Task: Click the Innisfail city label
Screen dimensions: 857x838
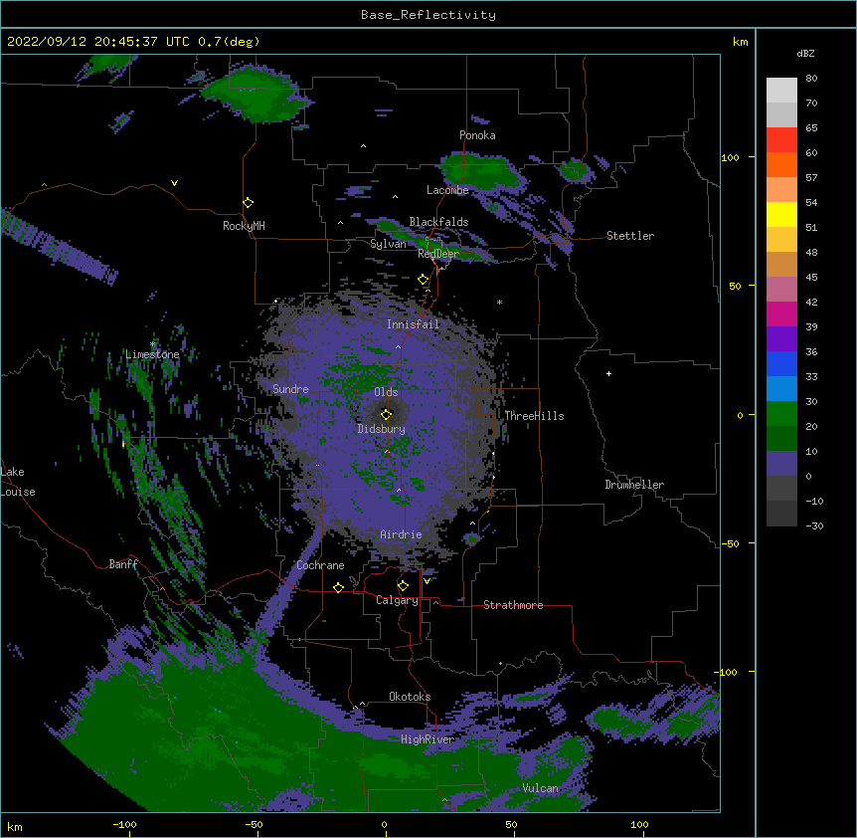Action: click(x=413, y=324)
